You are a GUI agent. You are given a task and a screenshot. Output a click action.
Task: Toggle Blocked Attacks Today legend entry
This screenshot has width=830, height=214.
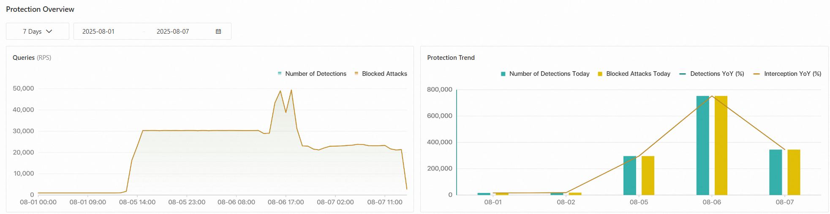click(x=634, y=74)
